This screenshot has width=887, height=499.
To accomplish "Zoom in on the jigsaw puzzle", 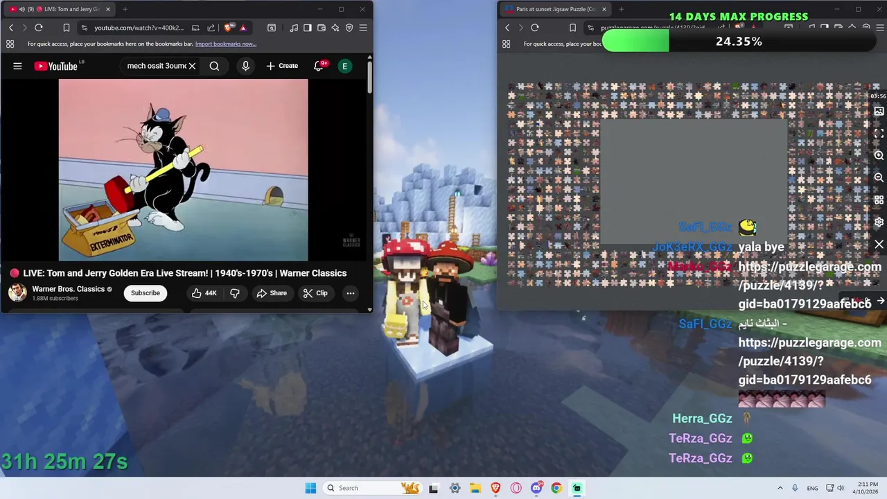I will (x=879, y=156).
